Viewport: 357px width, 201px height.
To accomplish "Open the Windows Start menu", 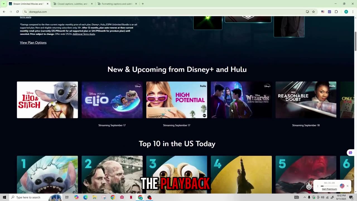I will pyautogui.click(x=4, y=197).
